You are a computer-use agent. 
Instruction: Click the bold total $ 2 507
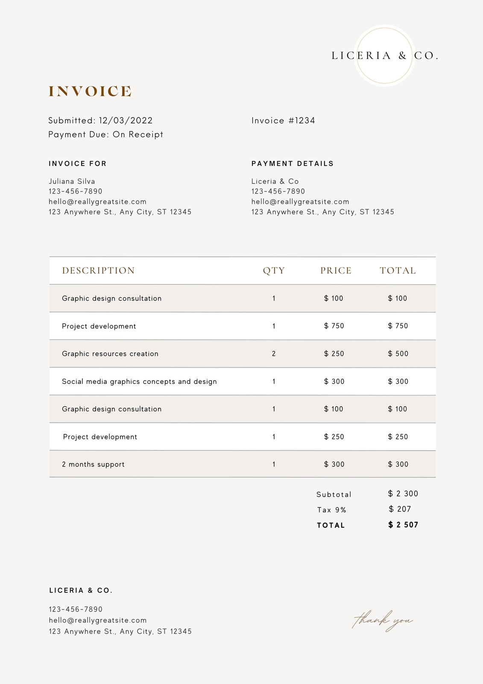pyautogui.click(x=403, y=525)
